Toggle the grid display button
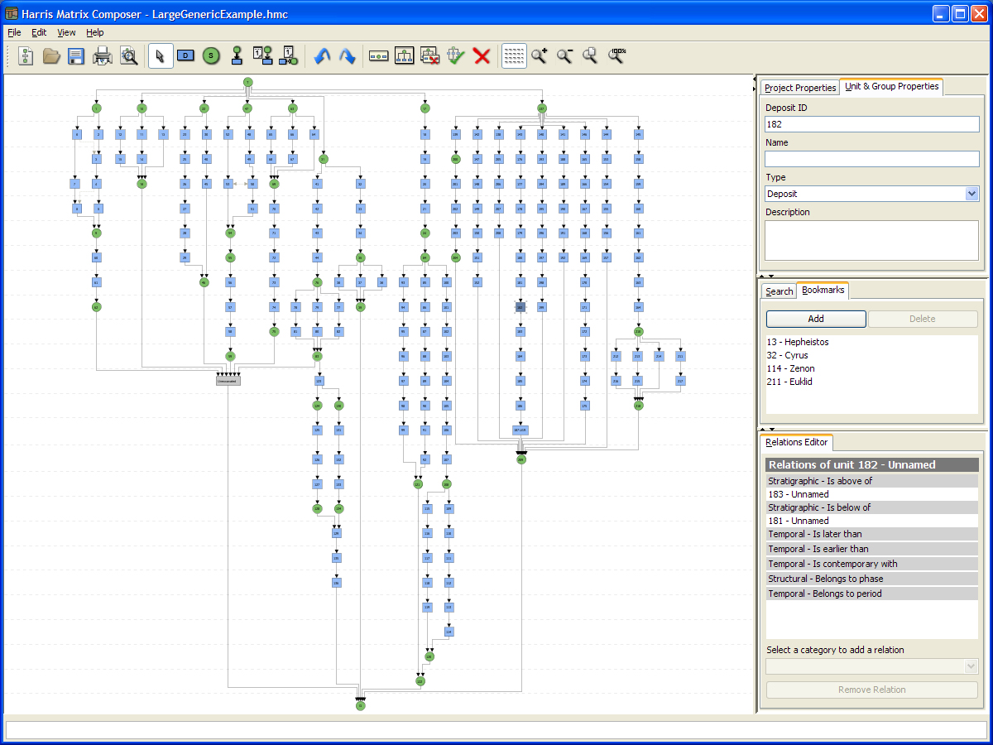Image resolution: width=993 pixels, height=745 pixels. 514,56
